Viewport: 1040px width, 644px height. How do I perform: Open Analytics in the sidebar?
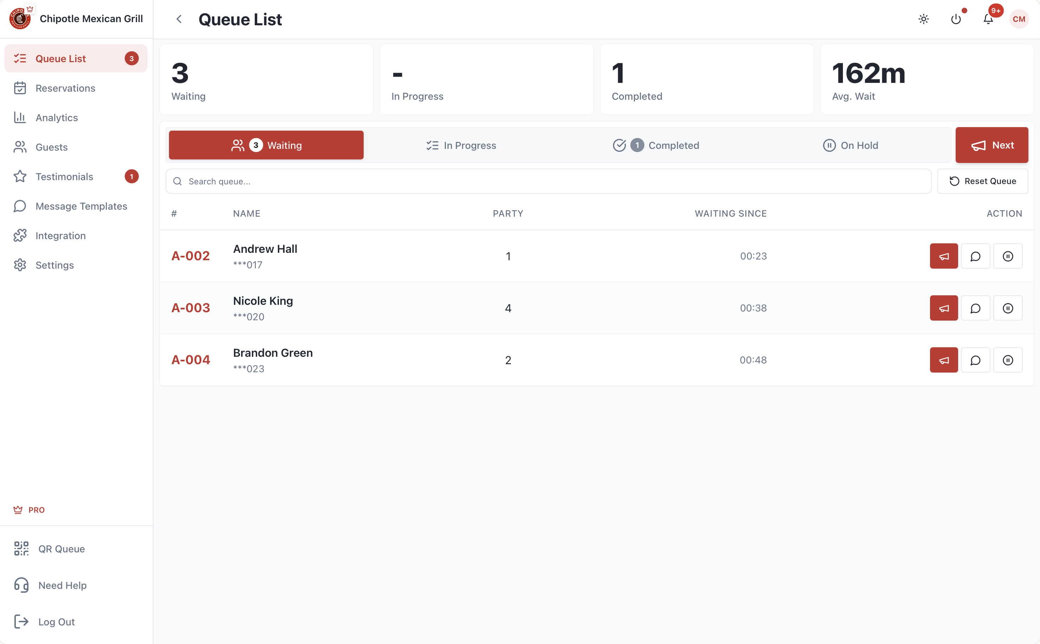pyautogui.click(x=57, y=118)
